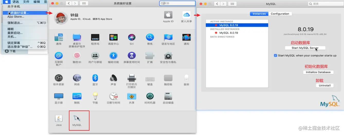Viewport: 344px width, 135px height.
Task: Choose App Store… menu item
Action: pyautogui.click(x=25, y=16)
